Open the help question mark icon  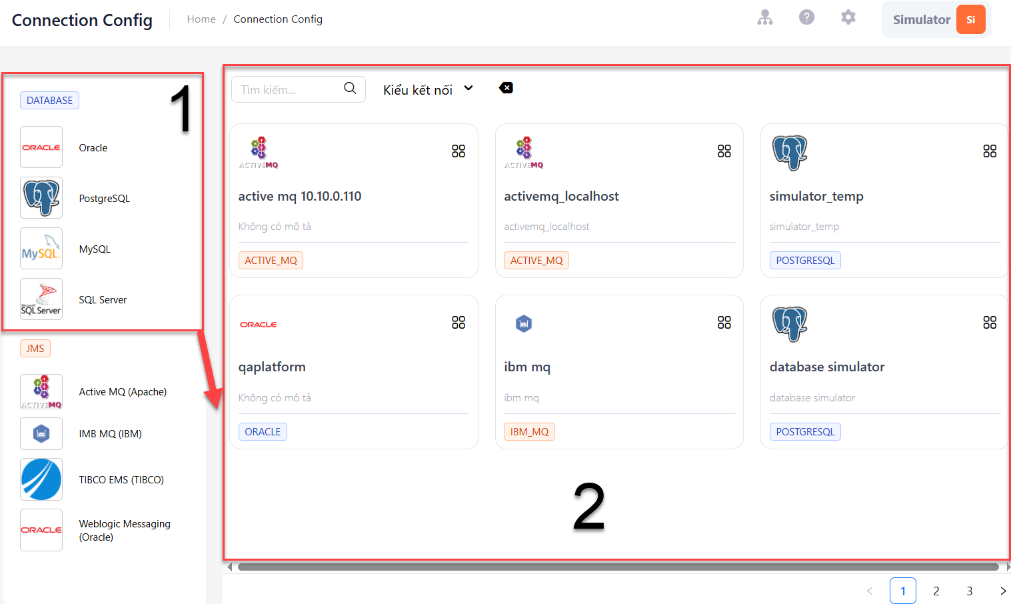tap(806, 17)
